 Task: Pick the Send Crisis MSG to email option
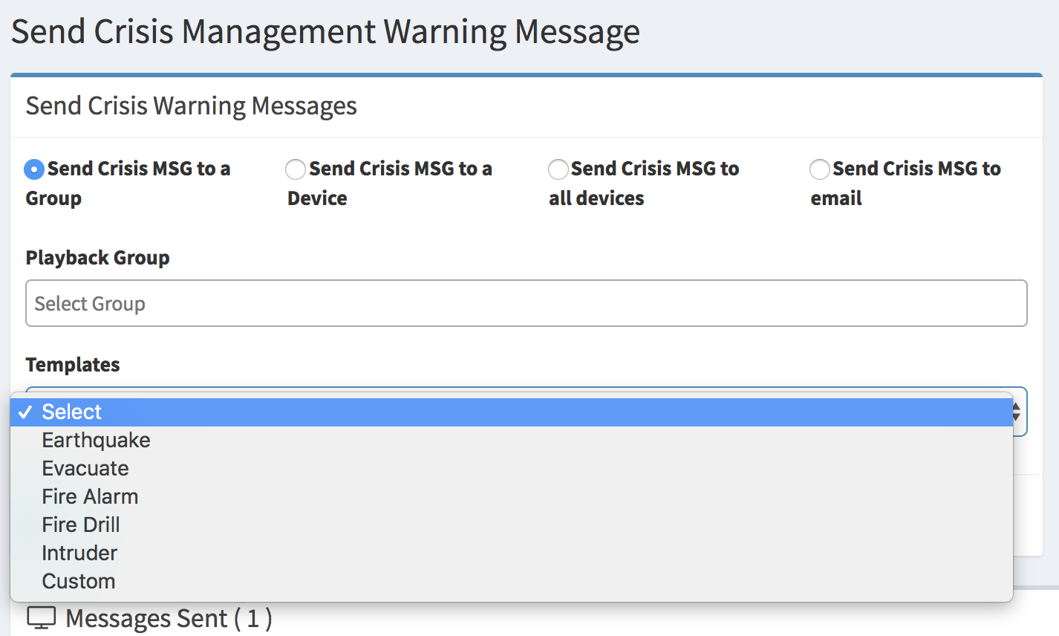pos(819,169)
